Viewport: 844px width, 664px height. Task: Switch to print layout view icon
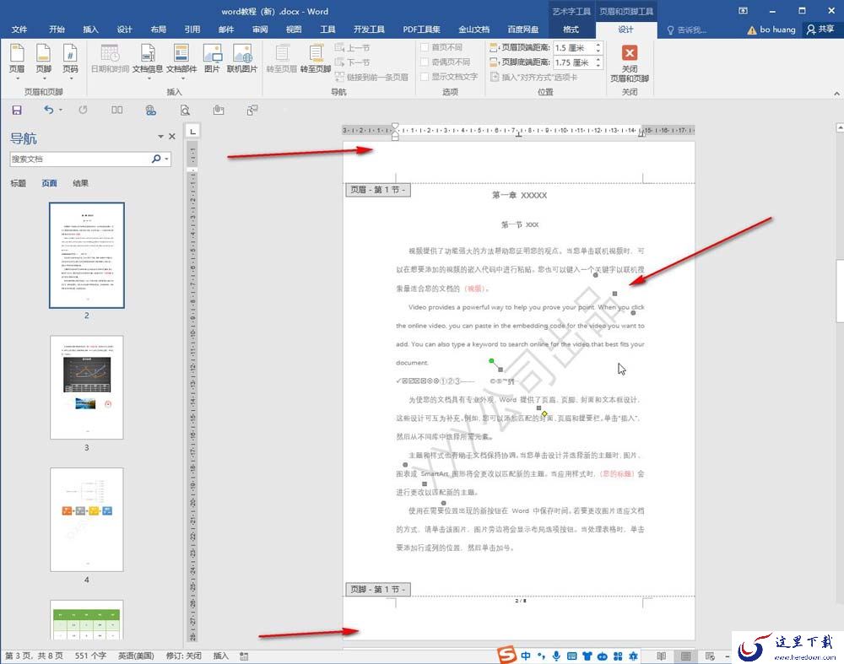(685, 656)
